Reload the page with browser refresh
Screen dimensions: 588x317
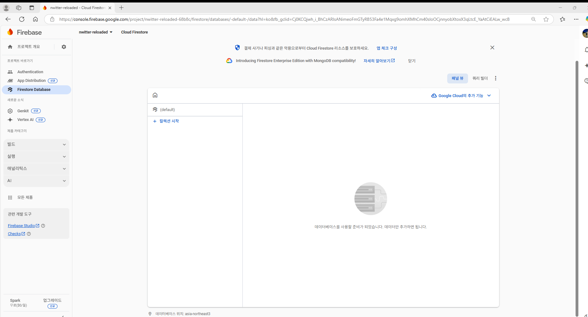pyautogui.click(x=22, y=19)
